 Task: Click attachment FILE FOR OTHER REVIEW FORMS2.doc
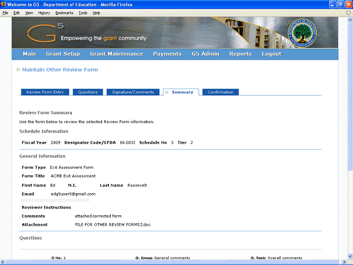coord(113,225)
